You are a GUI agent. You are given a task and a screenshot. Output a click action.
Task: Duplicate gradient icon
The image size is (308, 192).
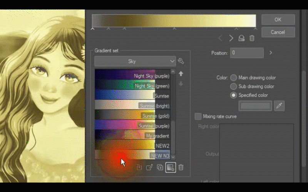[x=160, y=167]
